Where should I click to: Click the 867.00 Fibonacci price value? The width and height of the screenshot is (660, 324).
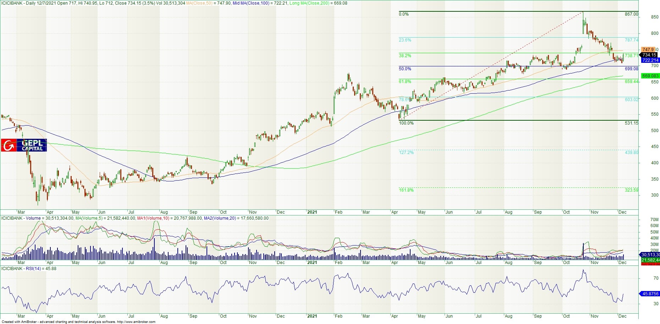631,14
